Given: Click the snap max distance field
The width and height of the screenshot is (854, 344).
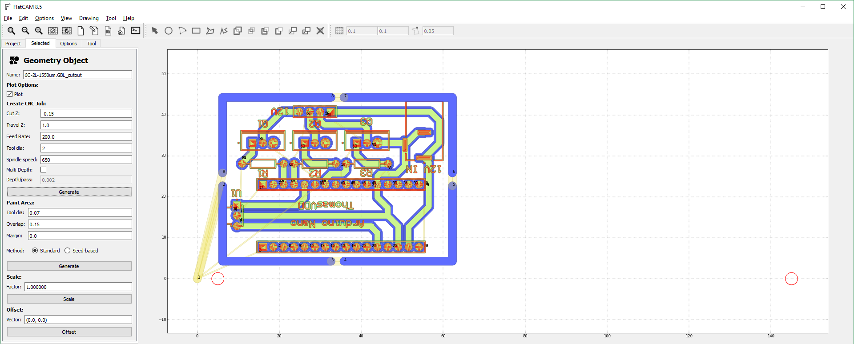Looking at the screenshot, I should click(x=438, y=31).
